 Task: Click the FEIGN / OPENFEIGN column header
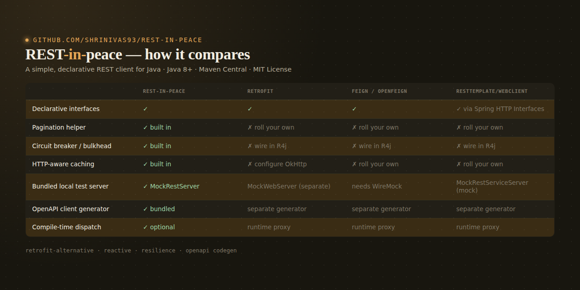coord(379,91)
